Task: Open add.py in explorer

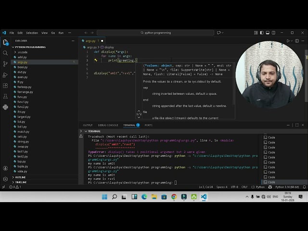Action: coord(22,57)
